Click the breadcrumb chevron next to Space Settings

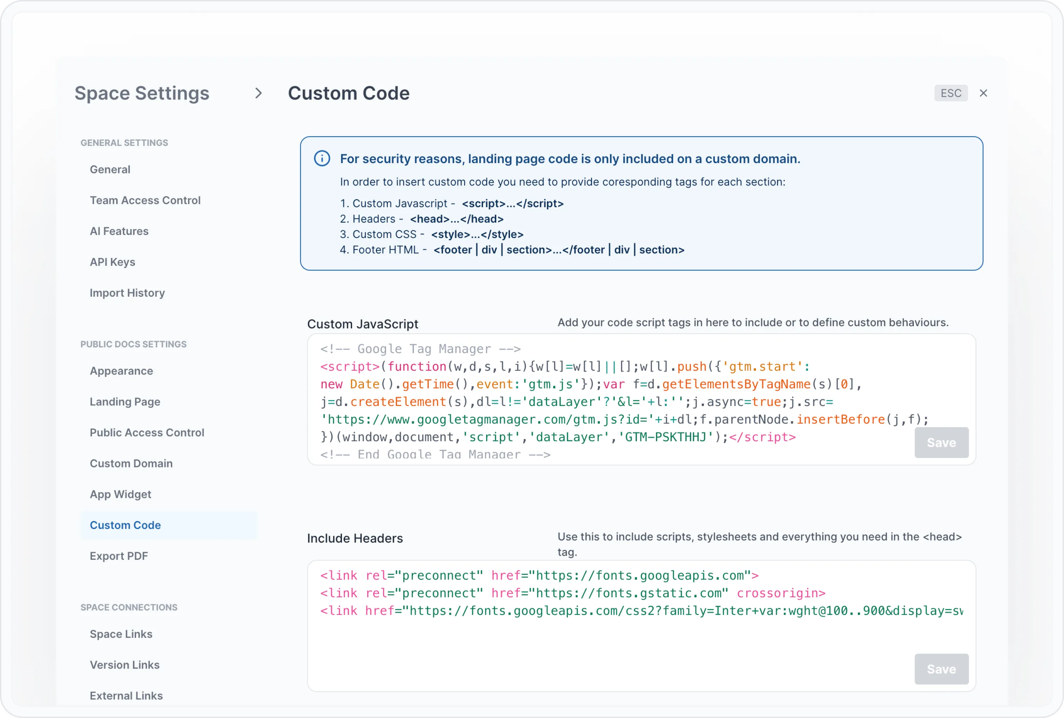click(259, 93)
